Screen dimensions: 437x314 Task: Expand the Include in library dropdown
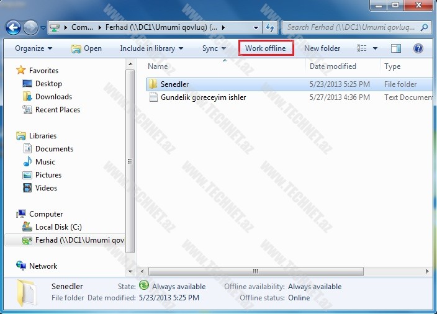click(x=151, y=48)
